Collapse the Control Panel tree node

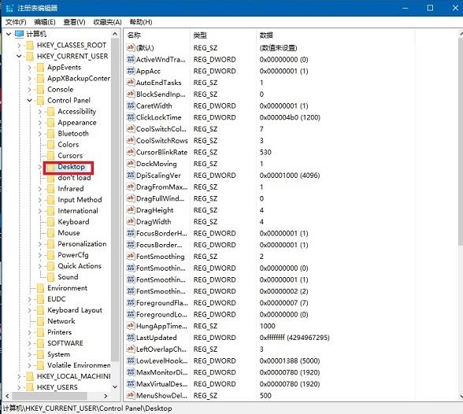click(30, 100)
